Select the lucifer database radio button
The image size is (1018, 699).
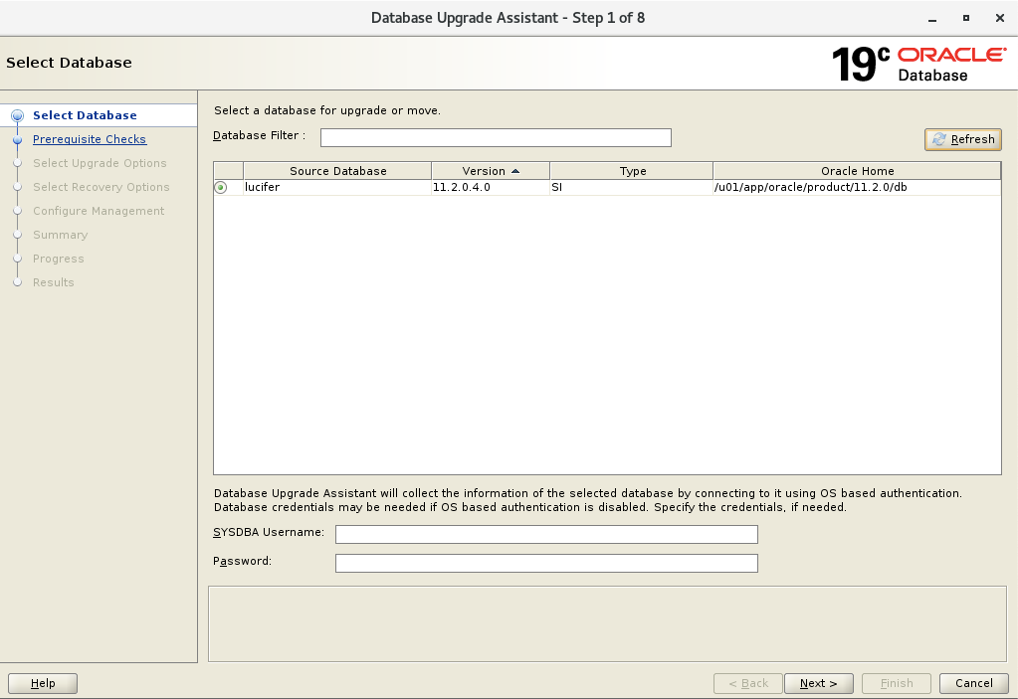(221, 187)
